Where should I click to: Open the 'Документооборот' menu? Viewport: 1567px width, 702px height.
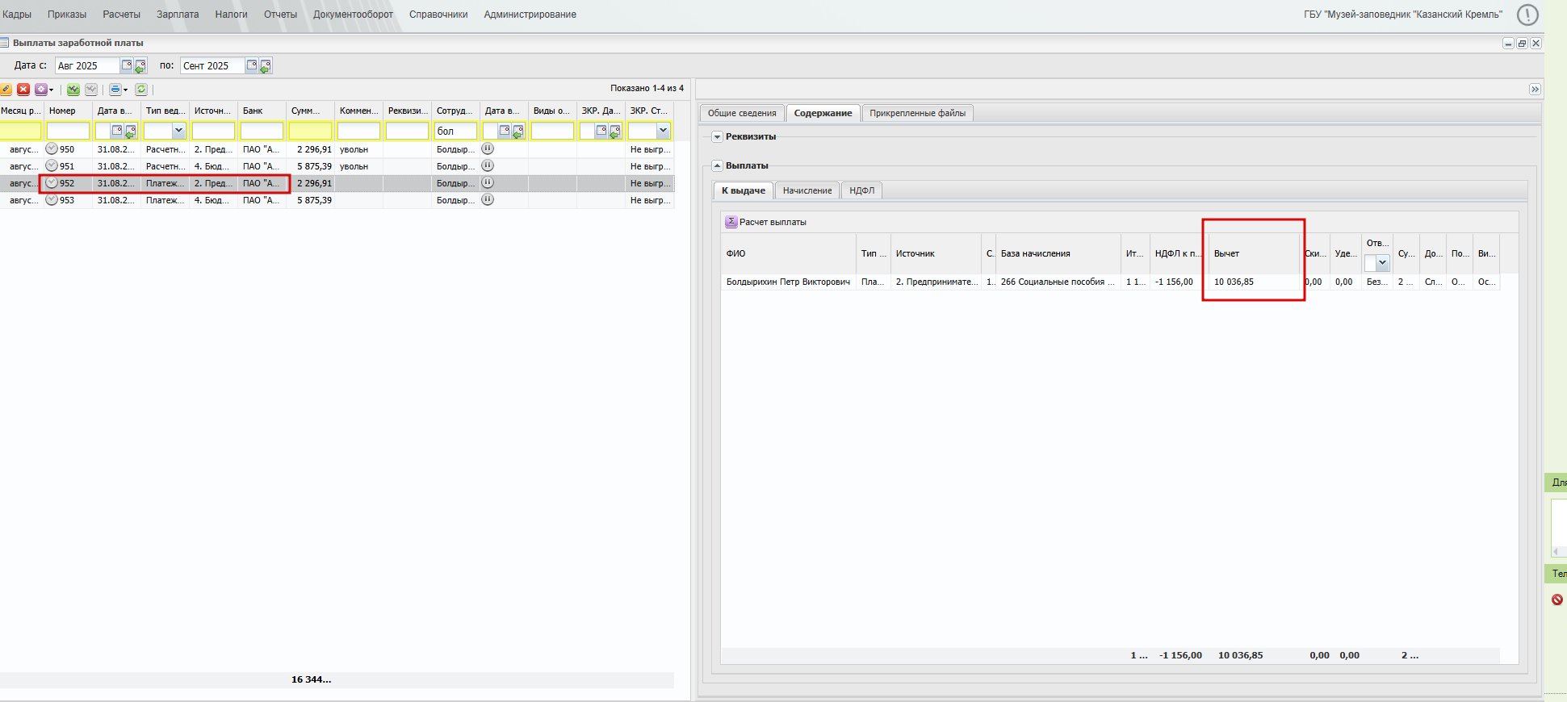coord(353,15)
